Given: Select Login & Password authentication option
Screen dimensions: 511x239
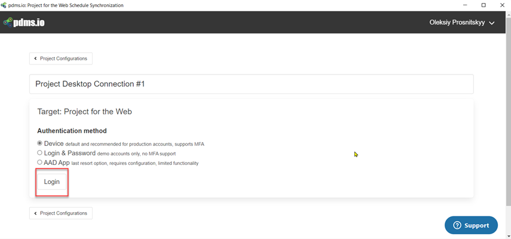Looking at the screenshot, I should 40,153.
